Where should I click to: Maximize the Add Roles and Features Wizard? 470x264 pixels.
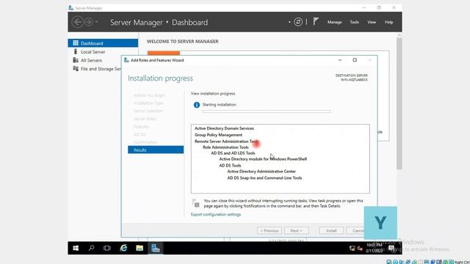pos(355,60)
